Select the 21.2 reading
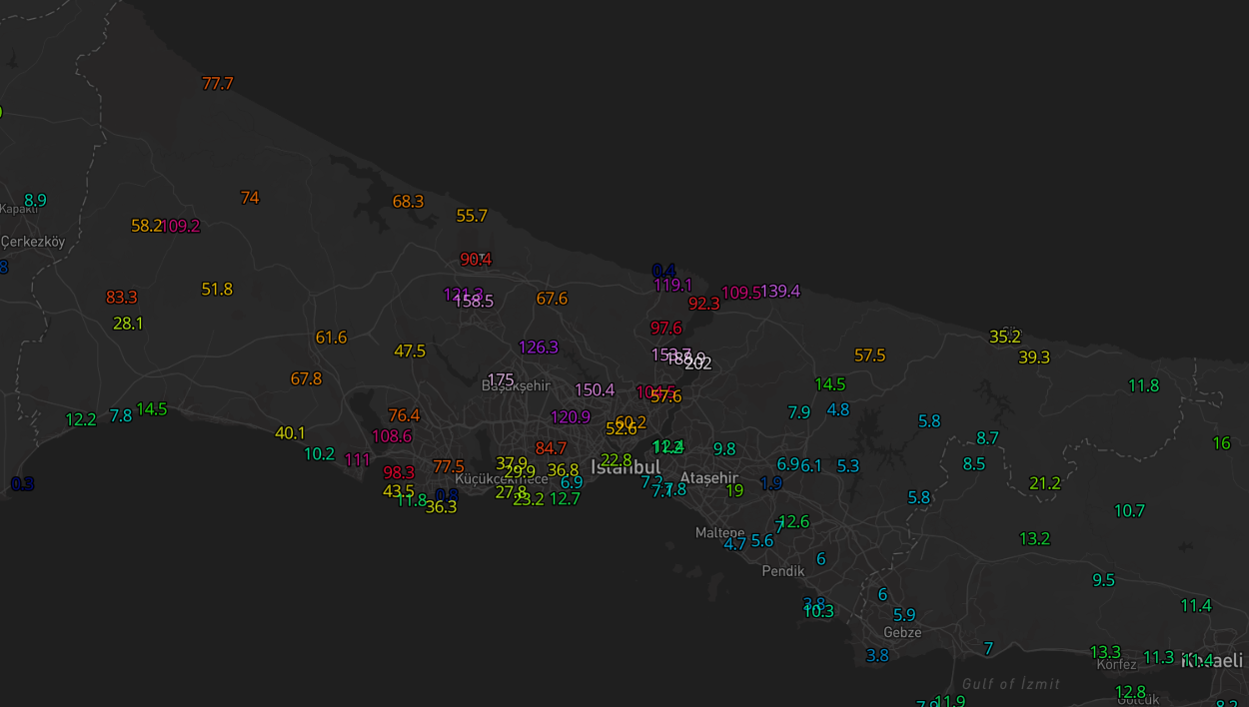This screenshot has height=707, width=1249. coord(1045,483)
